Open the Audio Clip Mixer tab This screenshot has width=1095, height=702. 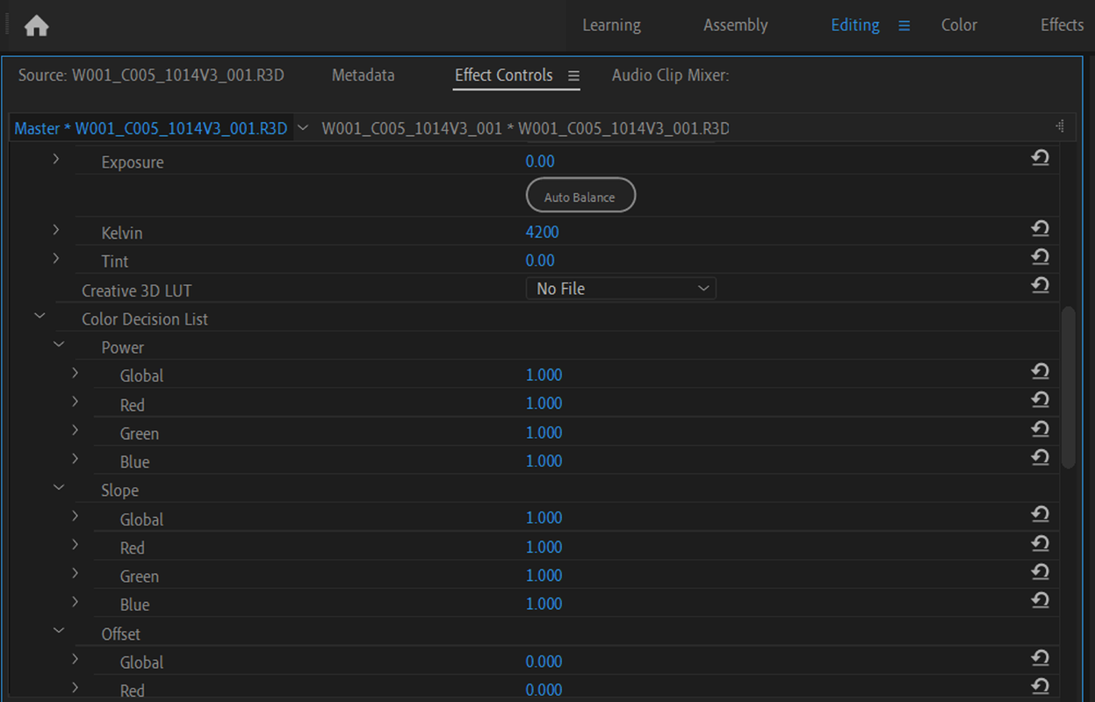click(x=670, y=75)
